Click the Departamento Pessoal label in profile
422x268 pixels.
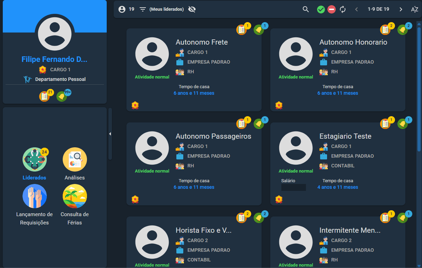click(x=60, y=79)
